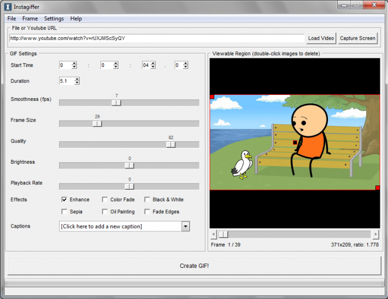The image size is (388, 299).
Task: Click the 'Frame 1 / 39' text
Action: pos(226,244)
